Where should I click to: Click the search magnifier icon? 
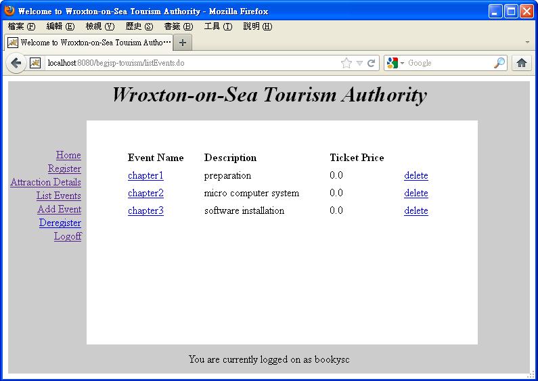pyautogui.click(x=499, y=63)
